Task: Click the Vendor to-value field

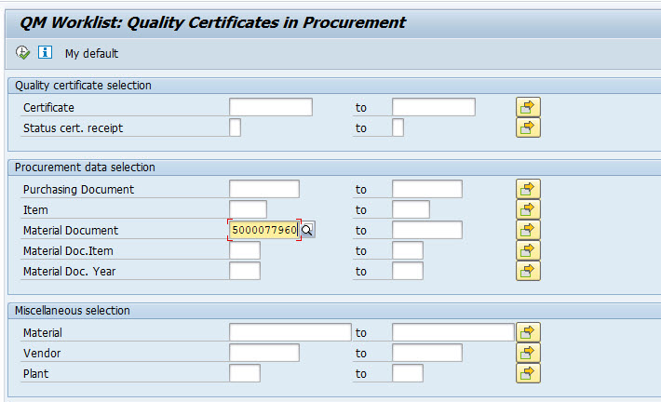Action: point(427,353)
